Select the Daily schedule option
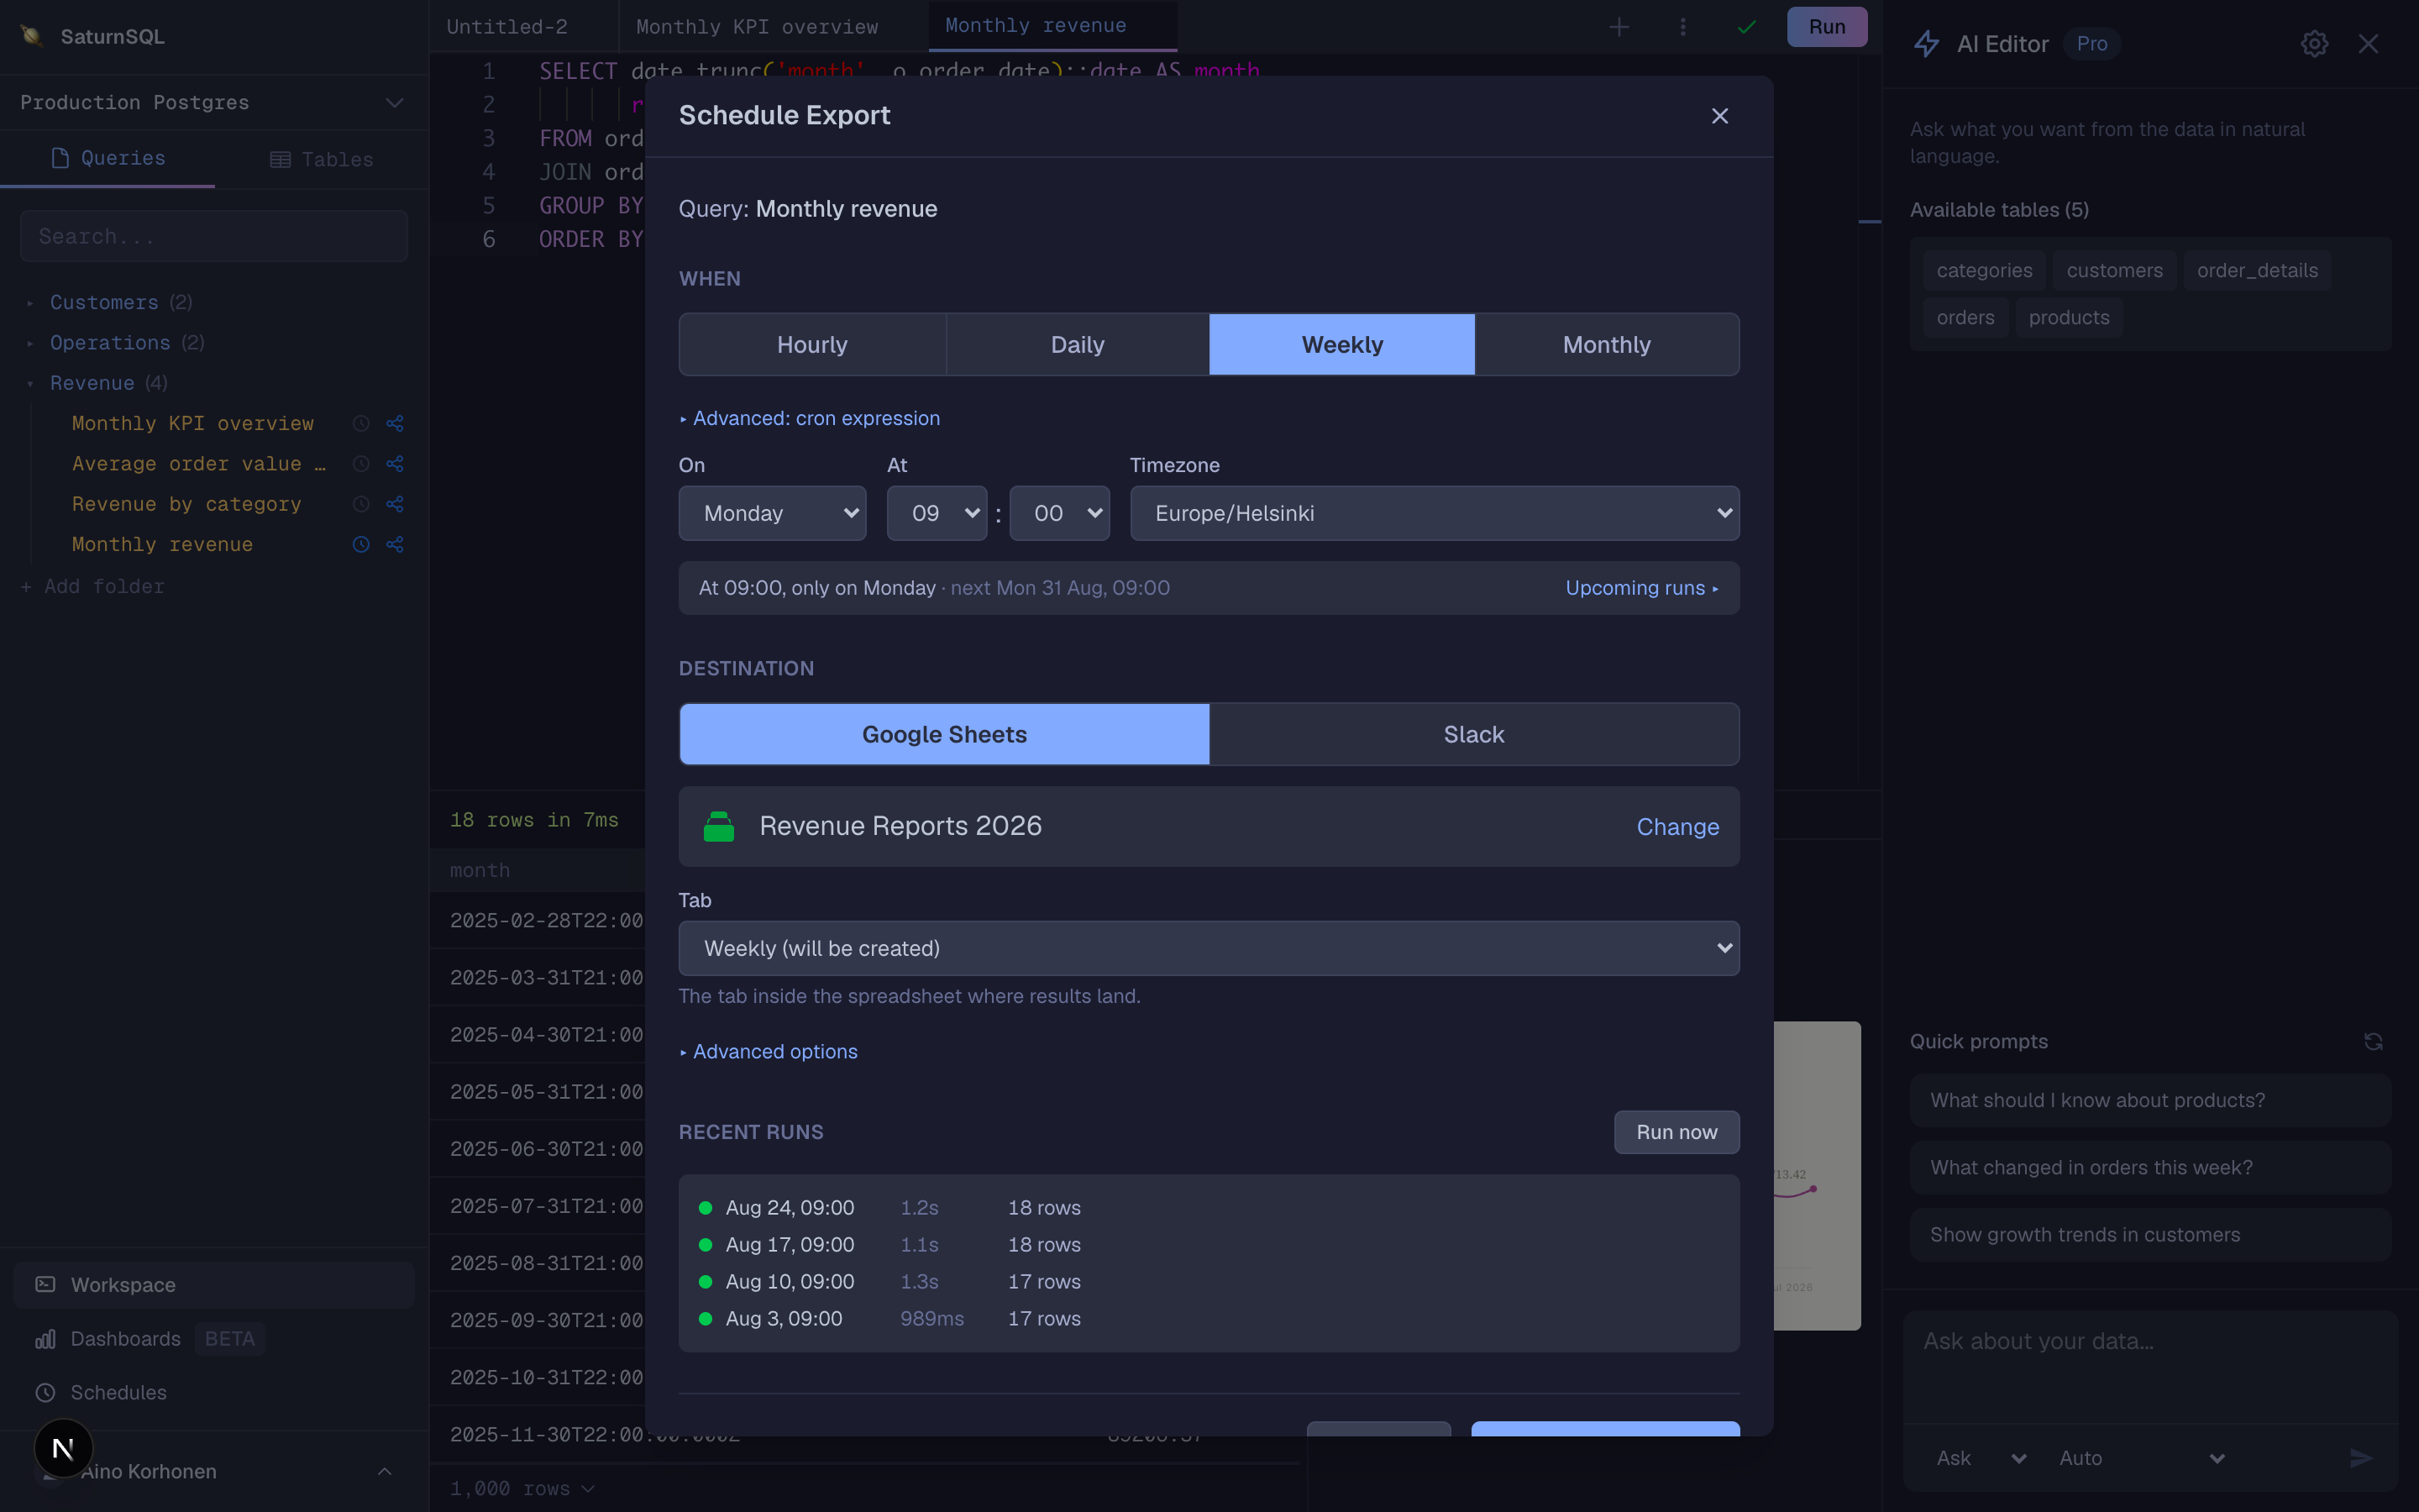Screen dimensions: 2419x1512 tap(1077, 344)
